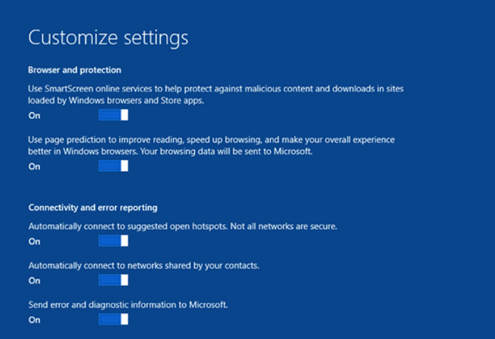Image resolution: width=495 pixels, height=339 pixels.
Task: Click the On label under page prediction
Action: (35, 166)
